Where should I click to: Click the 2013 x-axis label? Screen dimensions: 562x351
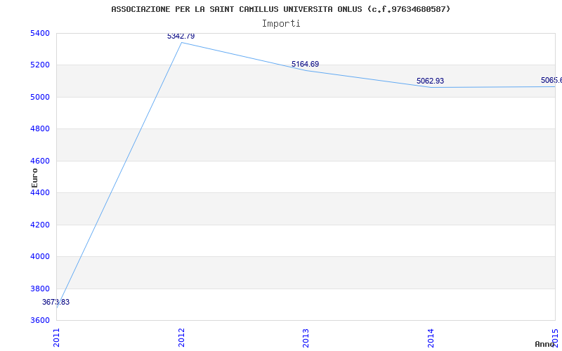tap(306, 338)
